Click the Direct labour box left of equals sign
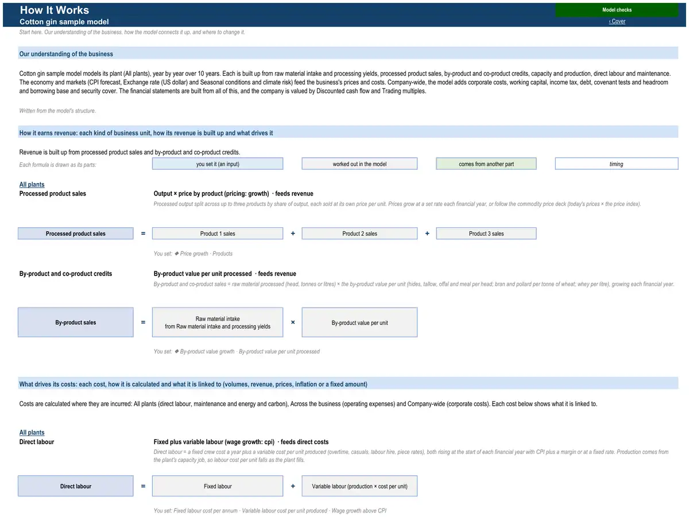The height and width of the screenshot is (517, 689). point(76,487)
